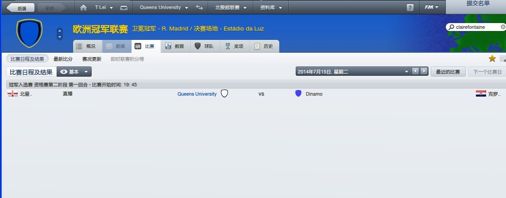The width and height of the screenshot is (506, 198).
Task: Toggle the 基本 view eye button
Action: click(x=74, y=72)
